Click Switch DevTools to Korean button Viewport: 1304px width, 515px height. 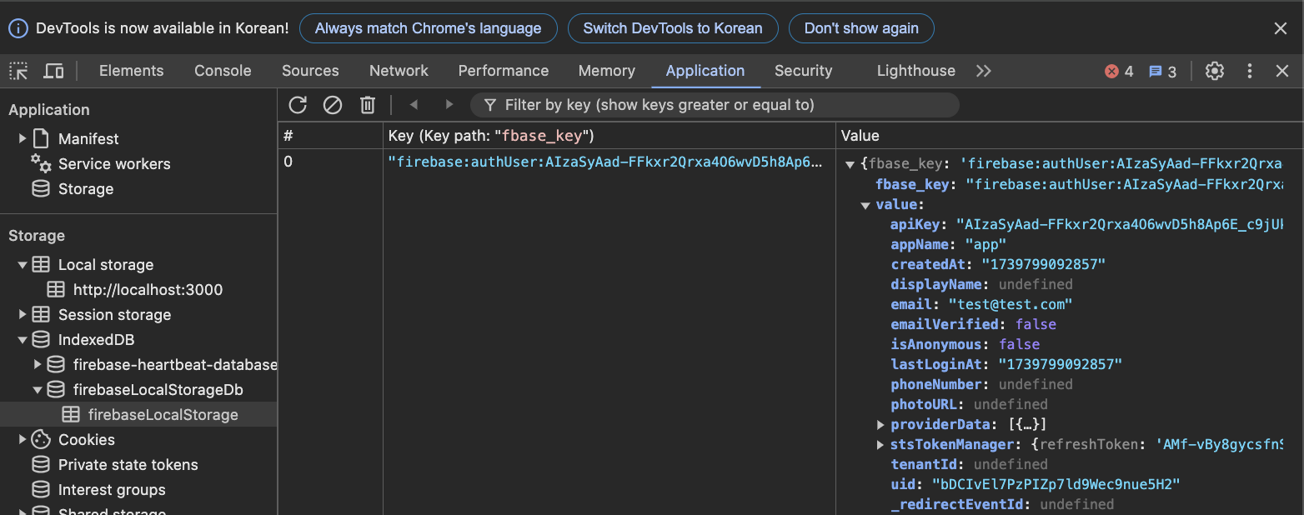673,28
